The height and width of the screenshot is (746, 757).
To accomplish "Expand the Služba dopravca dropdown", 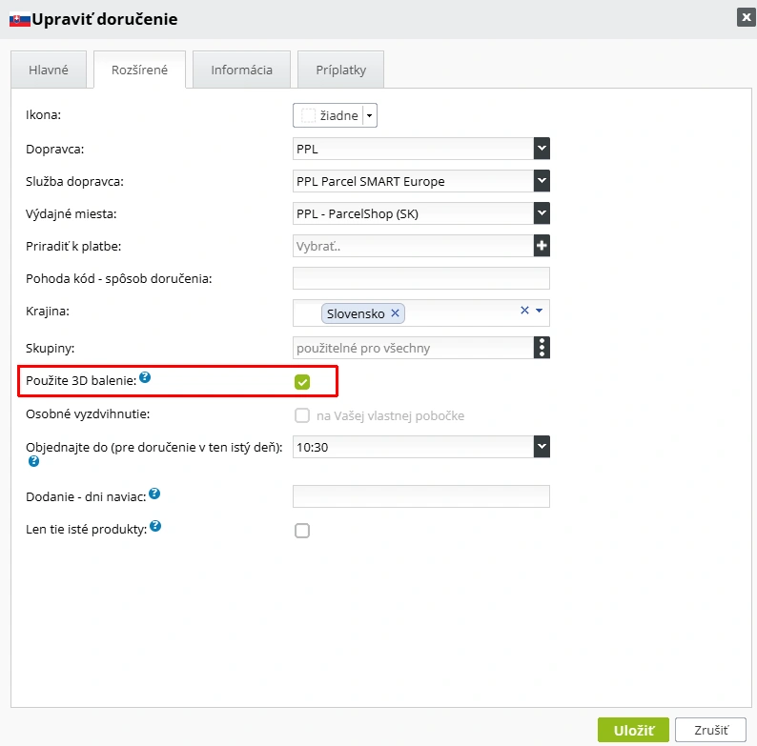I will [542, 181].
